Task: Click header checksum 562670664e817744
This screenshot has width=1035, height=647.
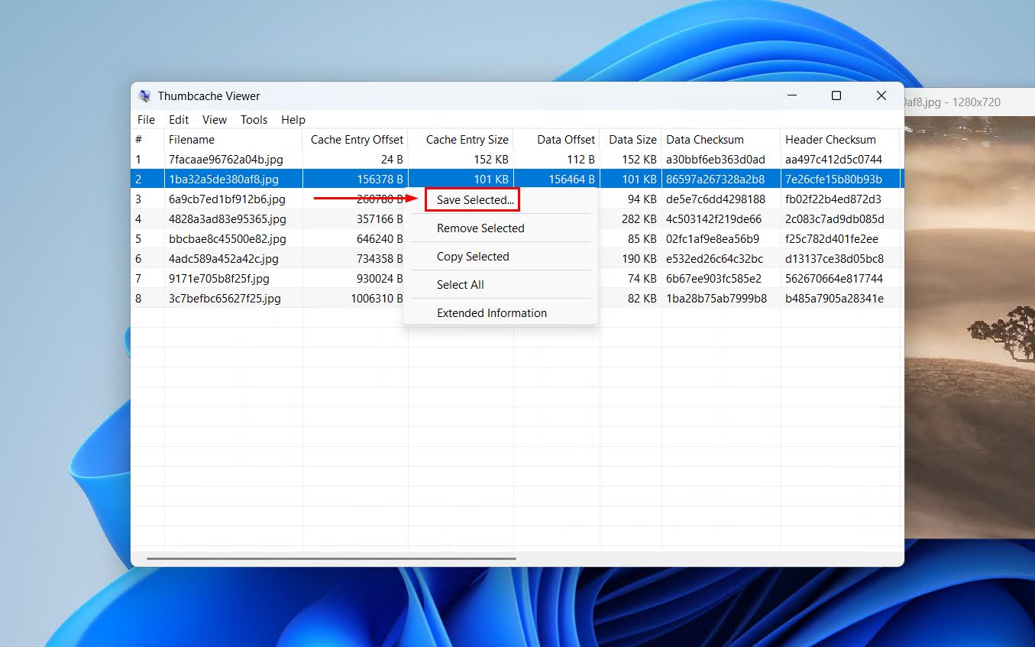Action: 834,279
